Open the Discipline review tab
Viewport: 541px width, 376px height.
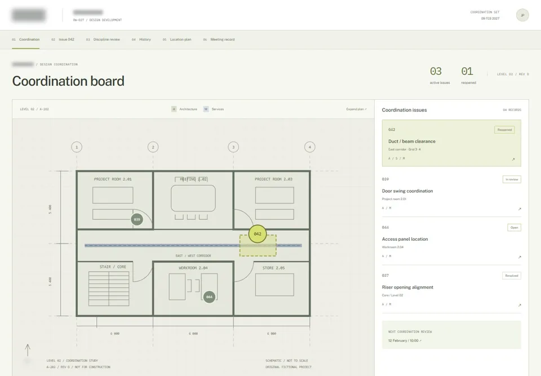coord(103,39)
